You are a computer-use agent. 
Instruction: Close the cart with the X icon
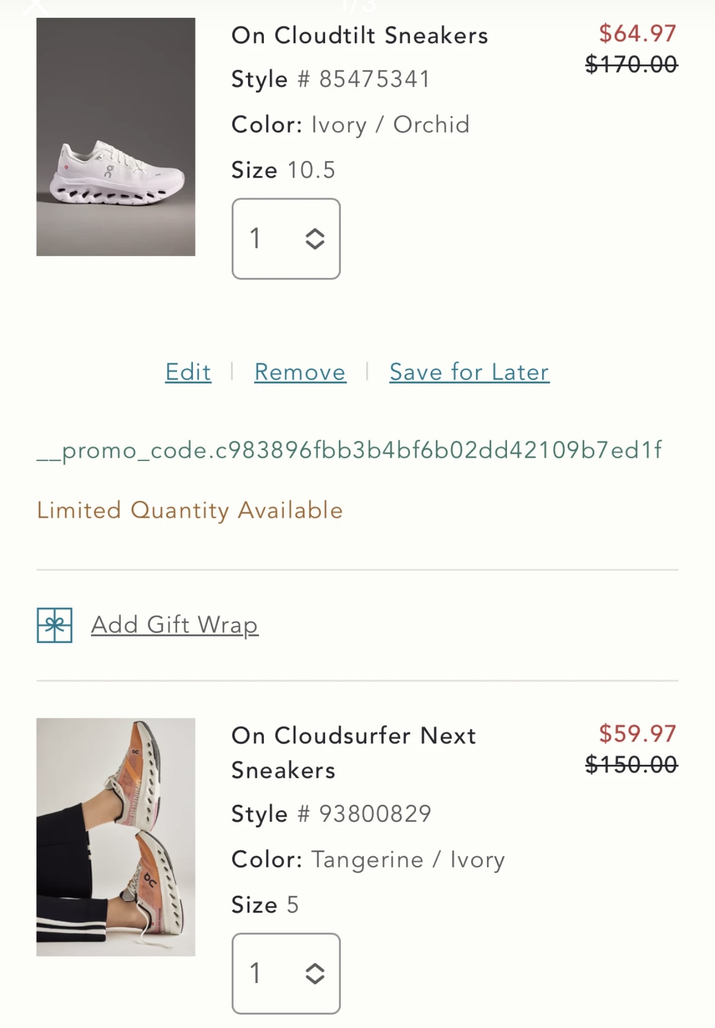(x=37, y=5)
